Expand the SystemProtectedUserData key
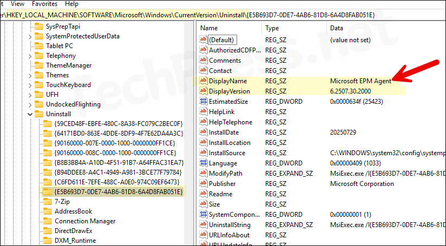446x246 pixels. click(x=30, y=37)
